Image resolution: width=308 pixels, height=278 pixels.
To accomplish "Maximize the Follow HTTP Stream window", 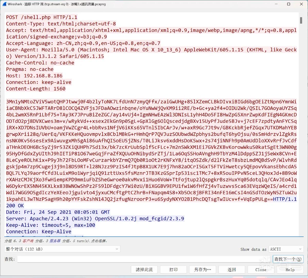I will pos(289,4).
